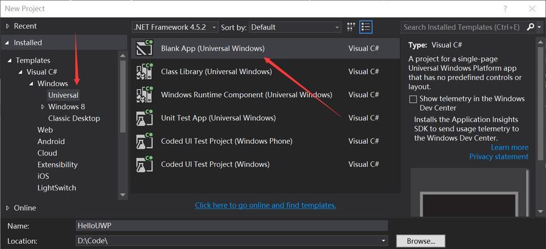Click the Browse... button
Image resolution: width=546 pixels, height=249 pixels.
pyautogui.click(x=421, y=241)
